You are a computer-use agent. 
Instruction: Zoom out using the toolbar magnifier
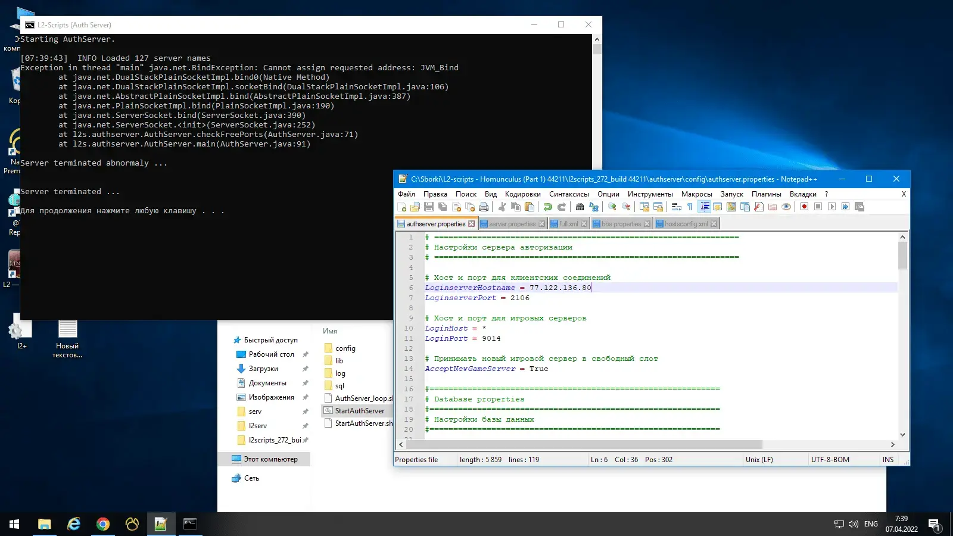pos(626,207)
